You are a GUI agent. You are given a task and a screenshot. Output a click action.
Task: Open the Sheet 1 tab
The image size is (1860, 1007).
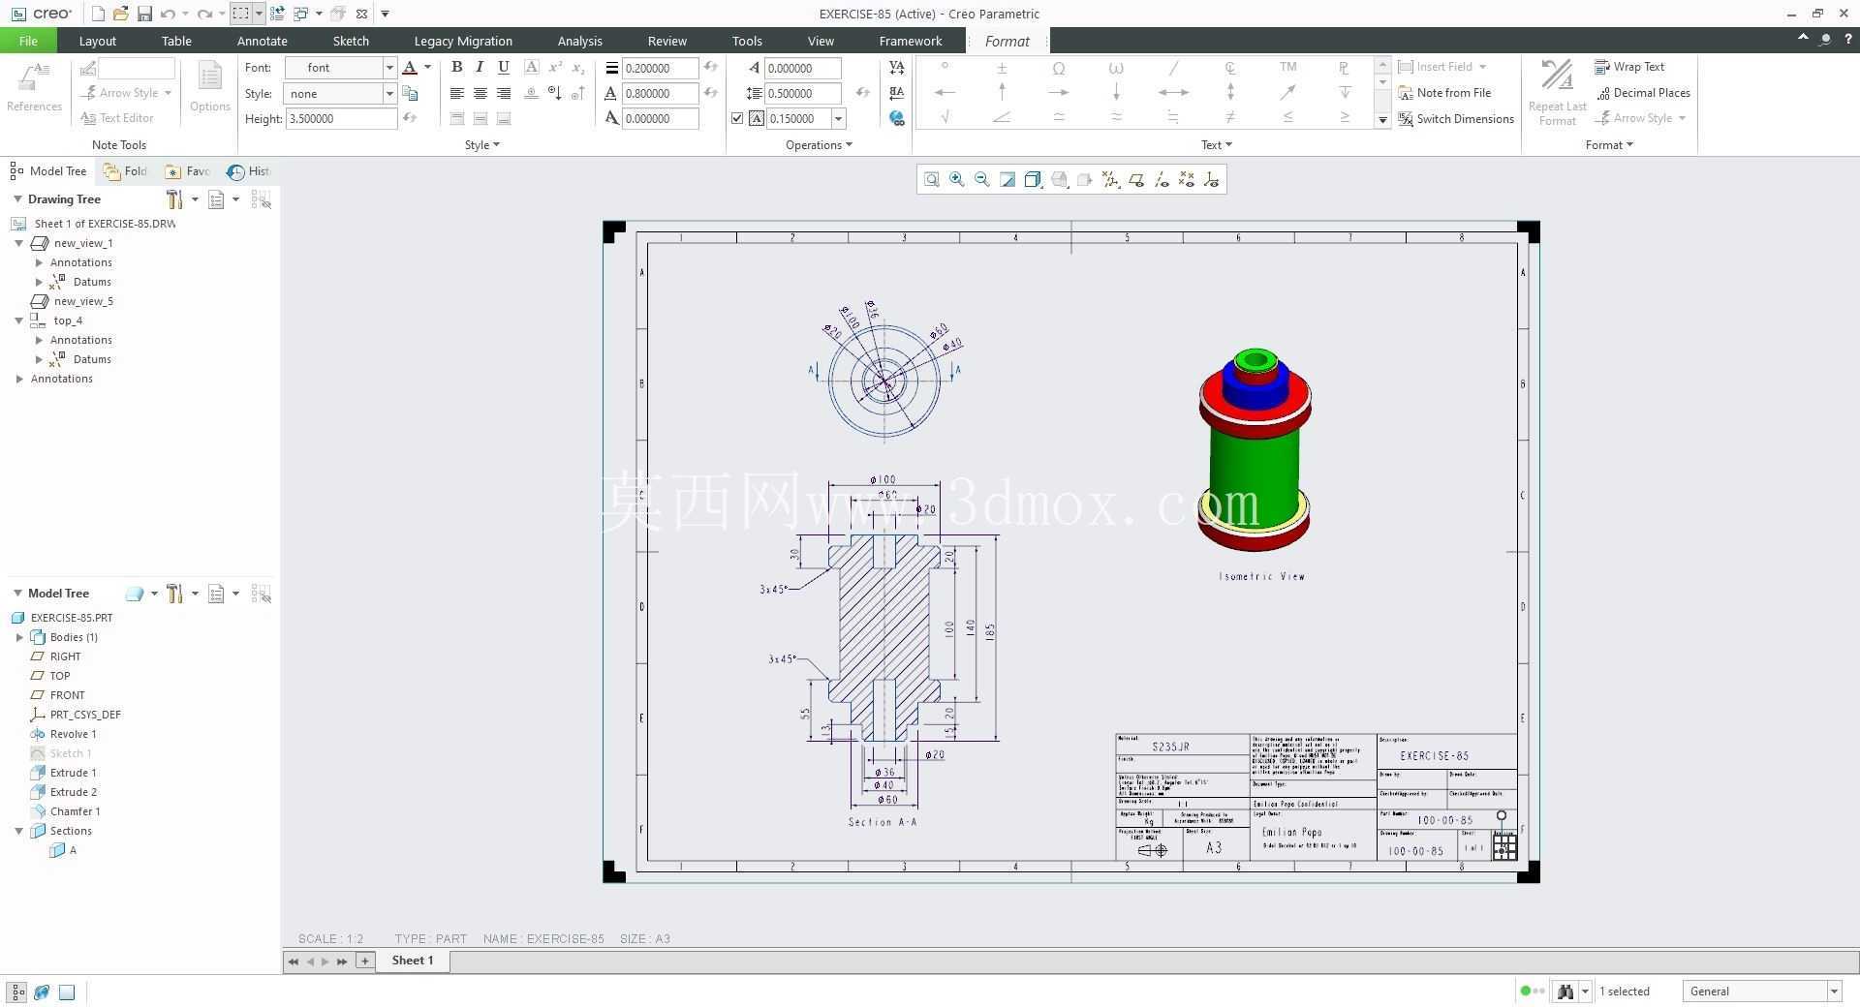coord(412,961)
